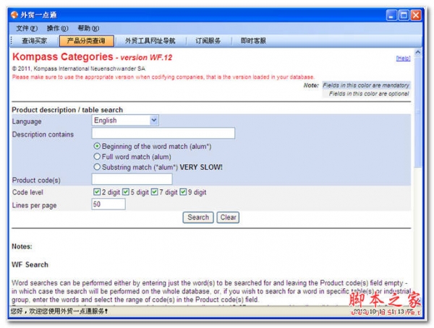Click the app icon in title bar

click(x=14, y=15)
